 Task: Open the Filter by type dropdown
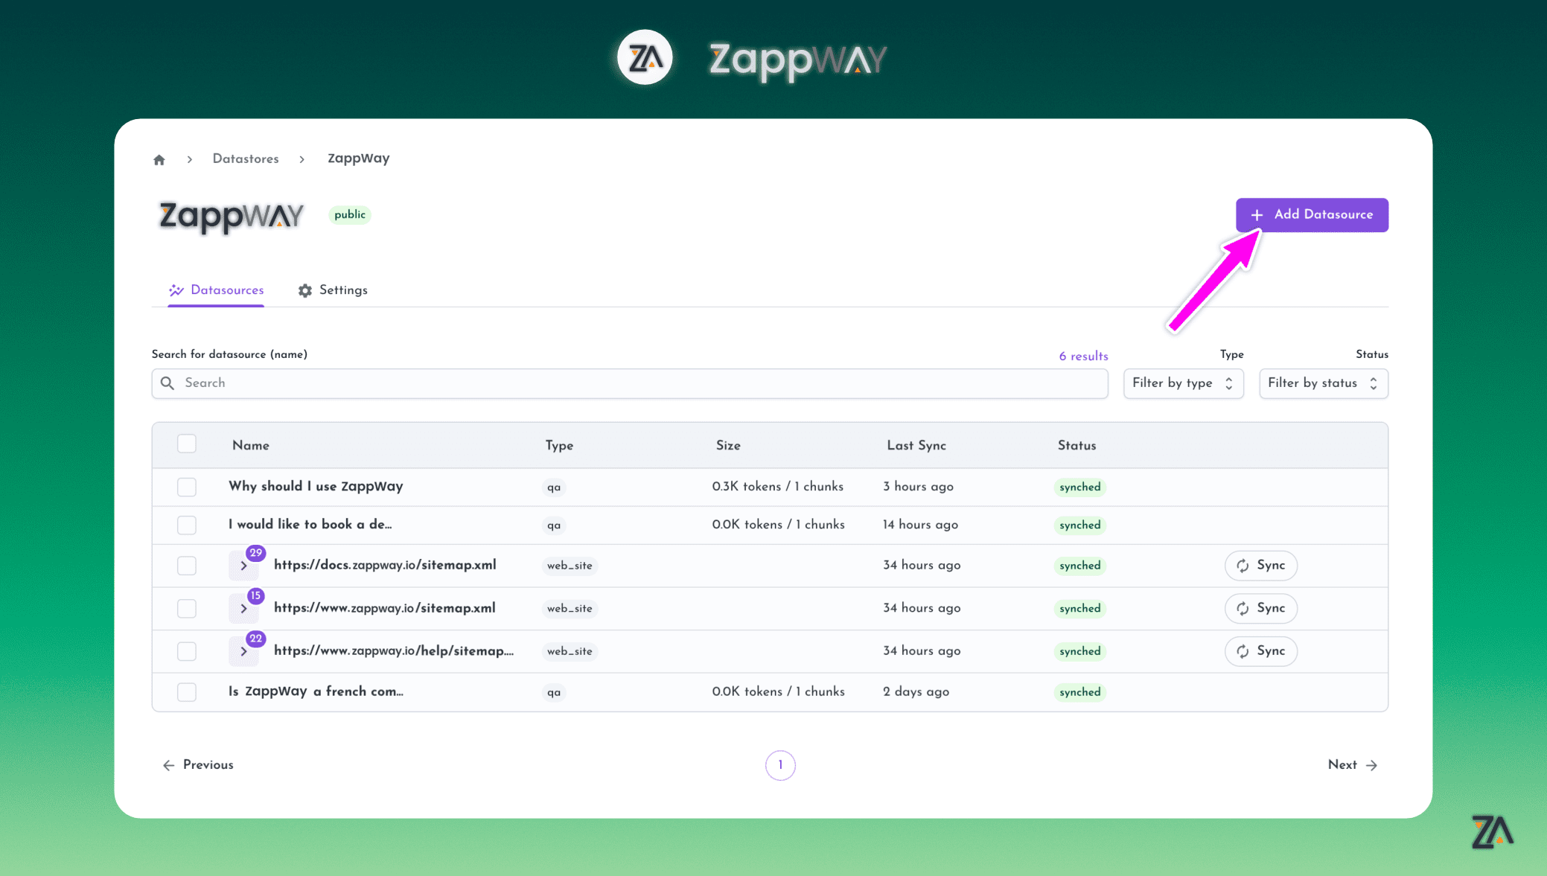tap(1183, 383)
